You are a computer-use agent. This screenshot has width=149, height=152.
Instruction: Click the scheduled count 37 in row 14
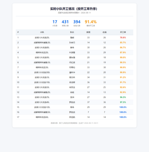pos(88,102)
